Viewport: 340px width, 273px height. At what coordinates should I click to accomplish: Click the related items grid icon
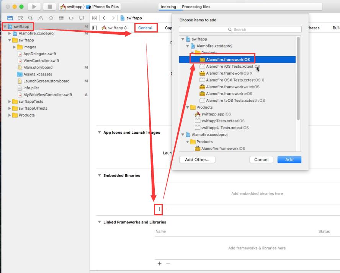pyautogui.click(x=94, y=18)
